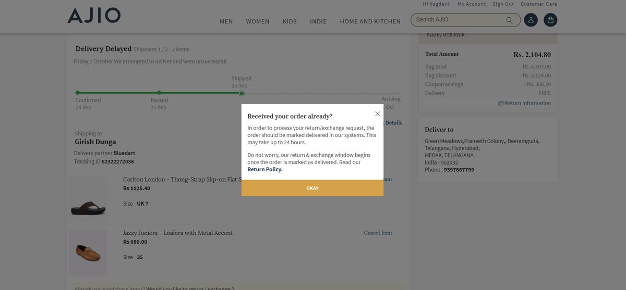Click the OKAY button in the dialog
The width and height of the screenshot is (626, 290).
pos(312,188)
